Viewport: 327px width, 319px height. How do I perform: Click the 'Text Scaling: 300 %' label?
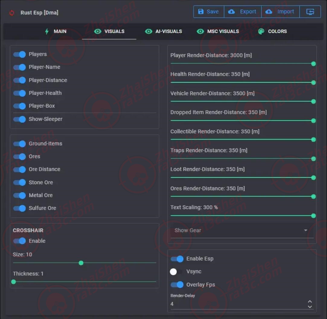pyautogui.click(x=194, y=207)
